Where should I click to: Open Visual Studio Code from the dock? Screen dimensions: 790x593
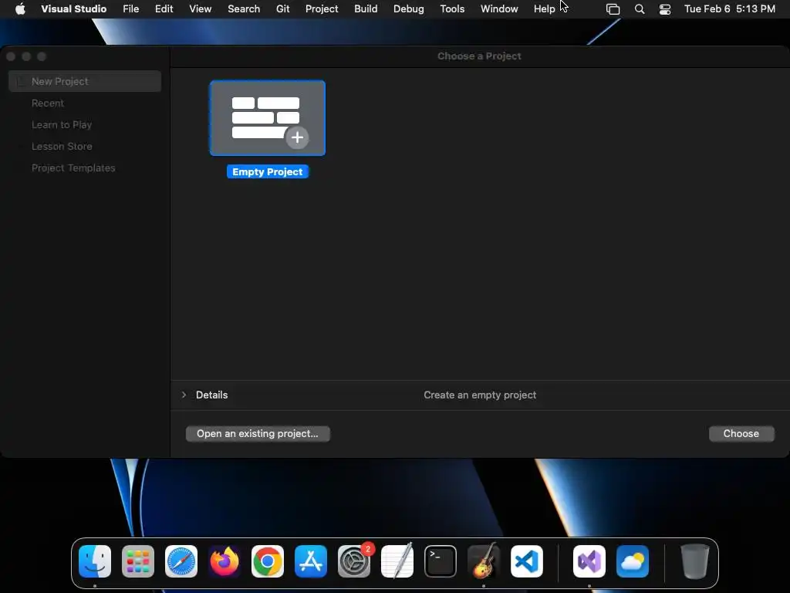point(527,561)
